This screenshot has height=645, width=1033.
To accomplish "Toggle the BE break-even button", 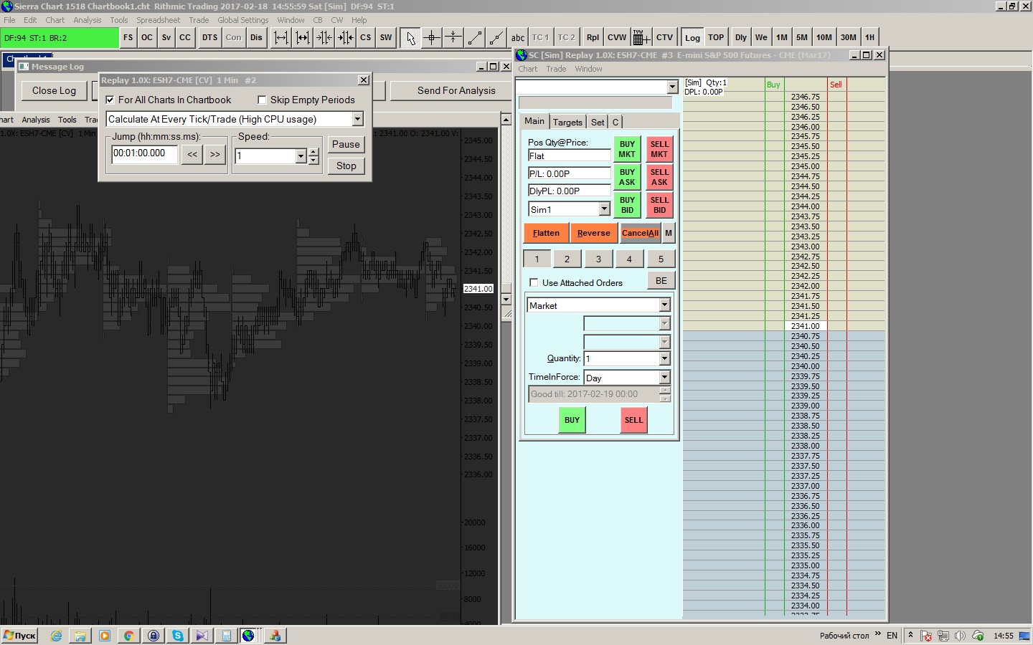I will coord(661,281).
